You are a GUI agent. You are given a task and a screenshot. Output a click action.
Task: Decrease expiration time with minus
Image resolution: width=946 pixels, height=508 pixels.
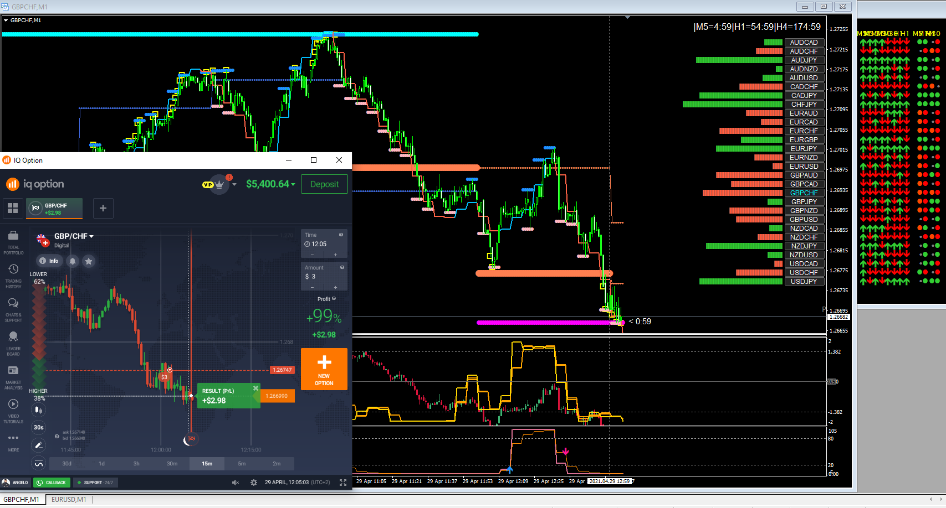pos(313,255)
